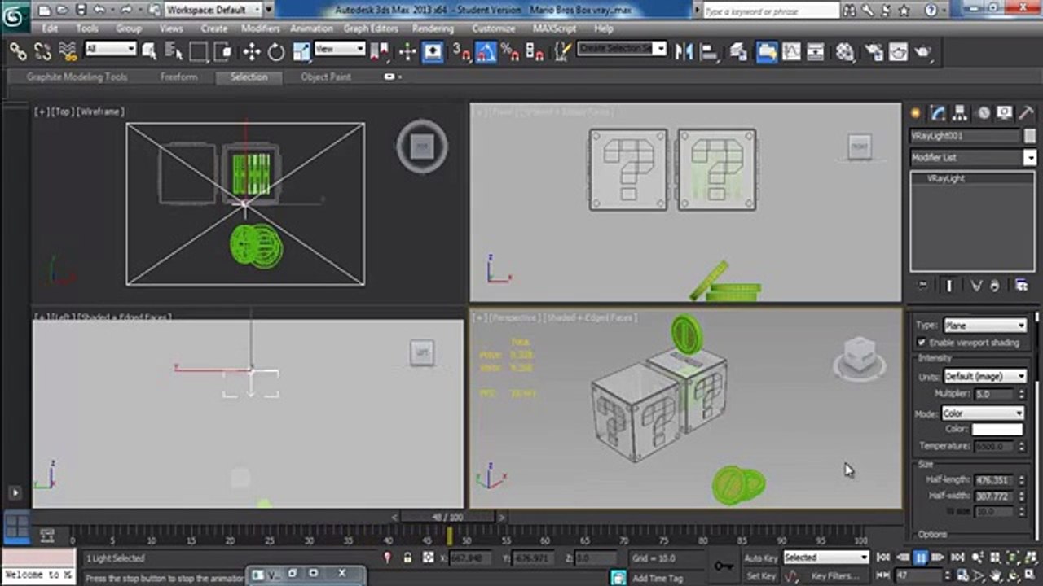
Task: Click the Unlink Selection icon
Action: pyautogui.click(x=43, y=52)
